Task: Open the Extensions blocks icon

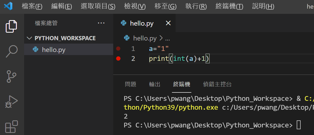Action: pos(12,127)
